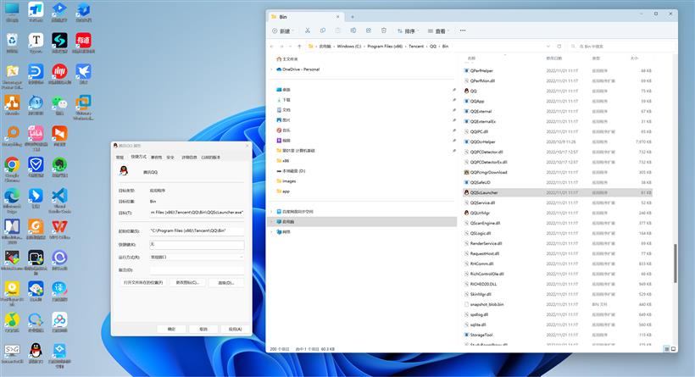Screen dimensions: 695x377
Task: Open the 查看 (View) dropdown
Action: 438,30
